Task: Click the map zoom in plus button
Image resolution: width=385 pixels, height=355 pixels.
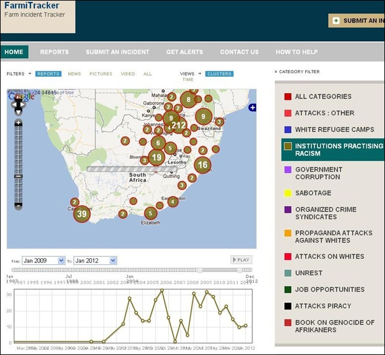Action: coord(19,123)
